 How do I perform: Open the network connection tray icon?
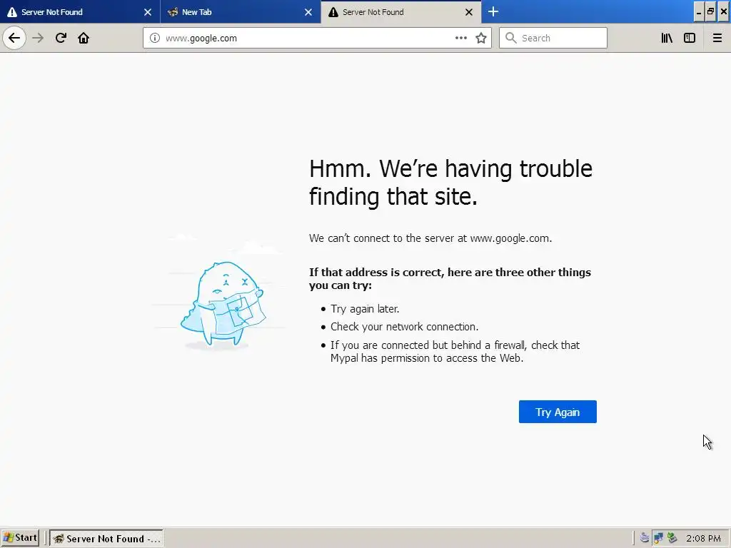pos(657,538)
